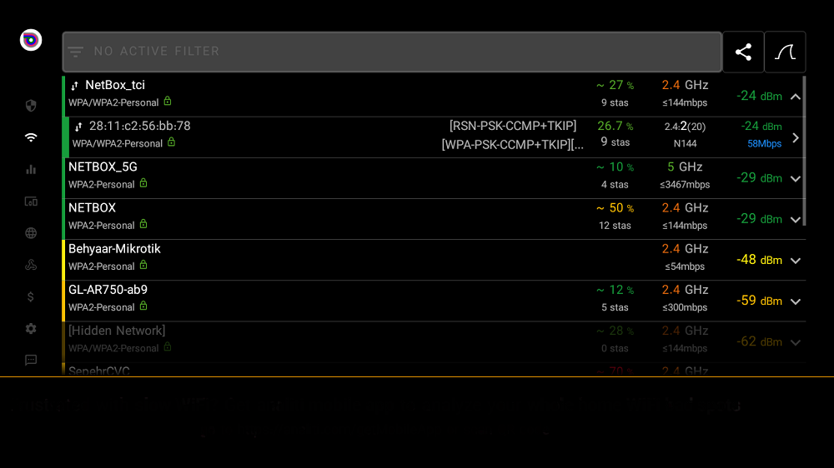Select the NETBOX 2.4 GHz network name
834x468 pixels.
[93, 208]
